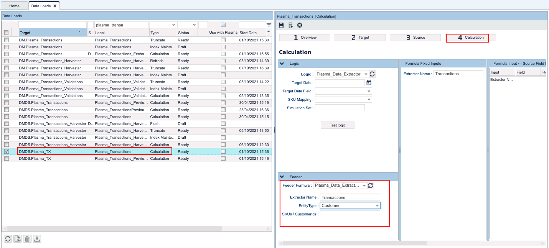Click the SKUs / CustomerIds input field
This screenshot has height=248, width=549.
click(350, 214)
